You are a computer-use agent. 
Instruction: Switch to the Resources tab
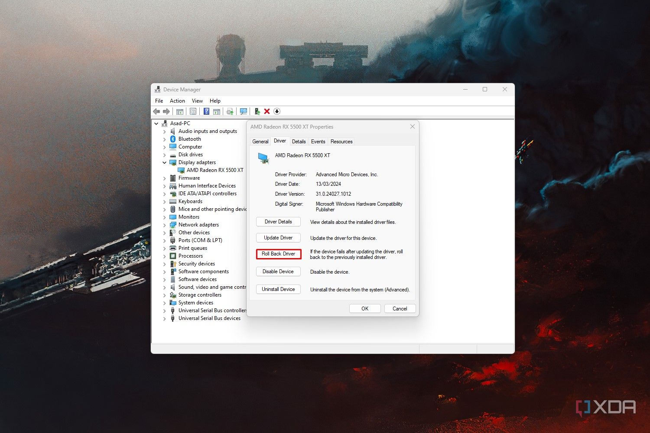[341, 142]
